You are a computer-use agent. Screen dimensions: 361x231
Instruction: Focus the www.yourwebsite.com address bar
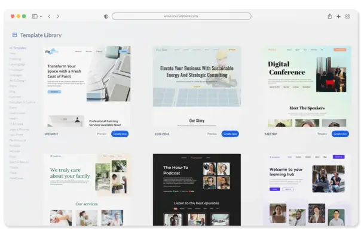coord(182,16)
